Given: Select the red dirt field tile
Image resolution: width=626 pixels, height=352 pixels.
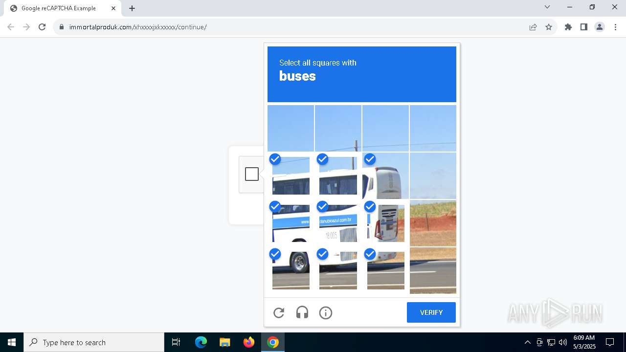Looking at the screenshot, I should (433, 223).
